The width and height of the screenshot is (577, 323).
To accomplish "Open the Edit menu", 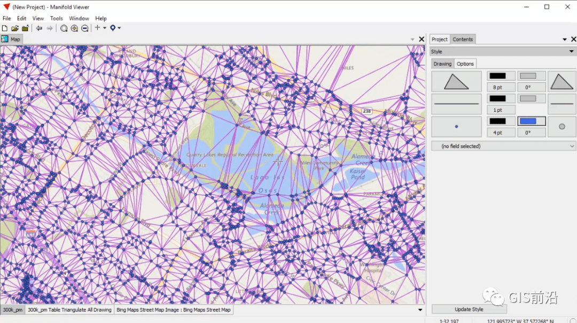I will (21, 18).
